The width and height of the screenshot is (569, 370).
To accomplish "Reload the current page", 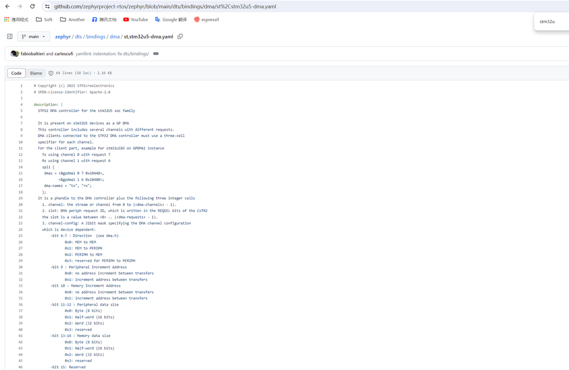I will (x=32, y=7).
